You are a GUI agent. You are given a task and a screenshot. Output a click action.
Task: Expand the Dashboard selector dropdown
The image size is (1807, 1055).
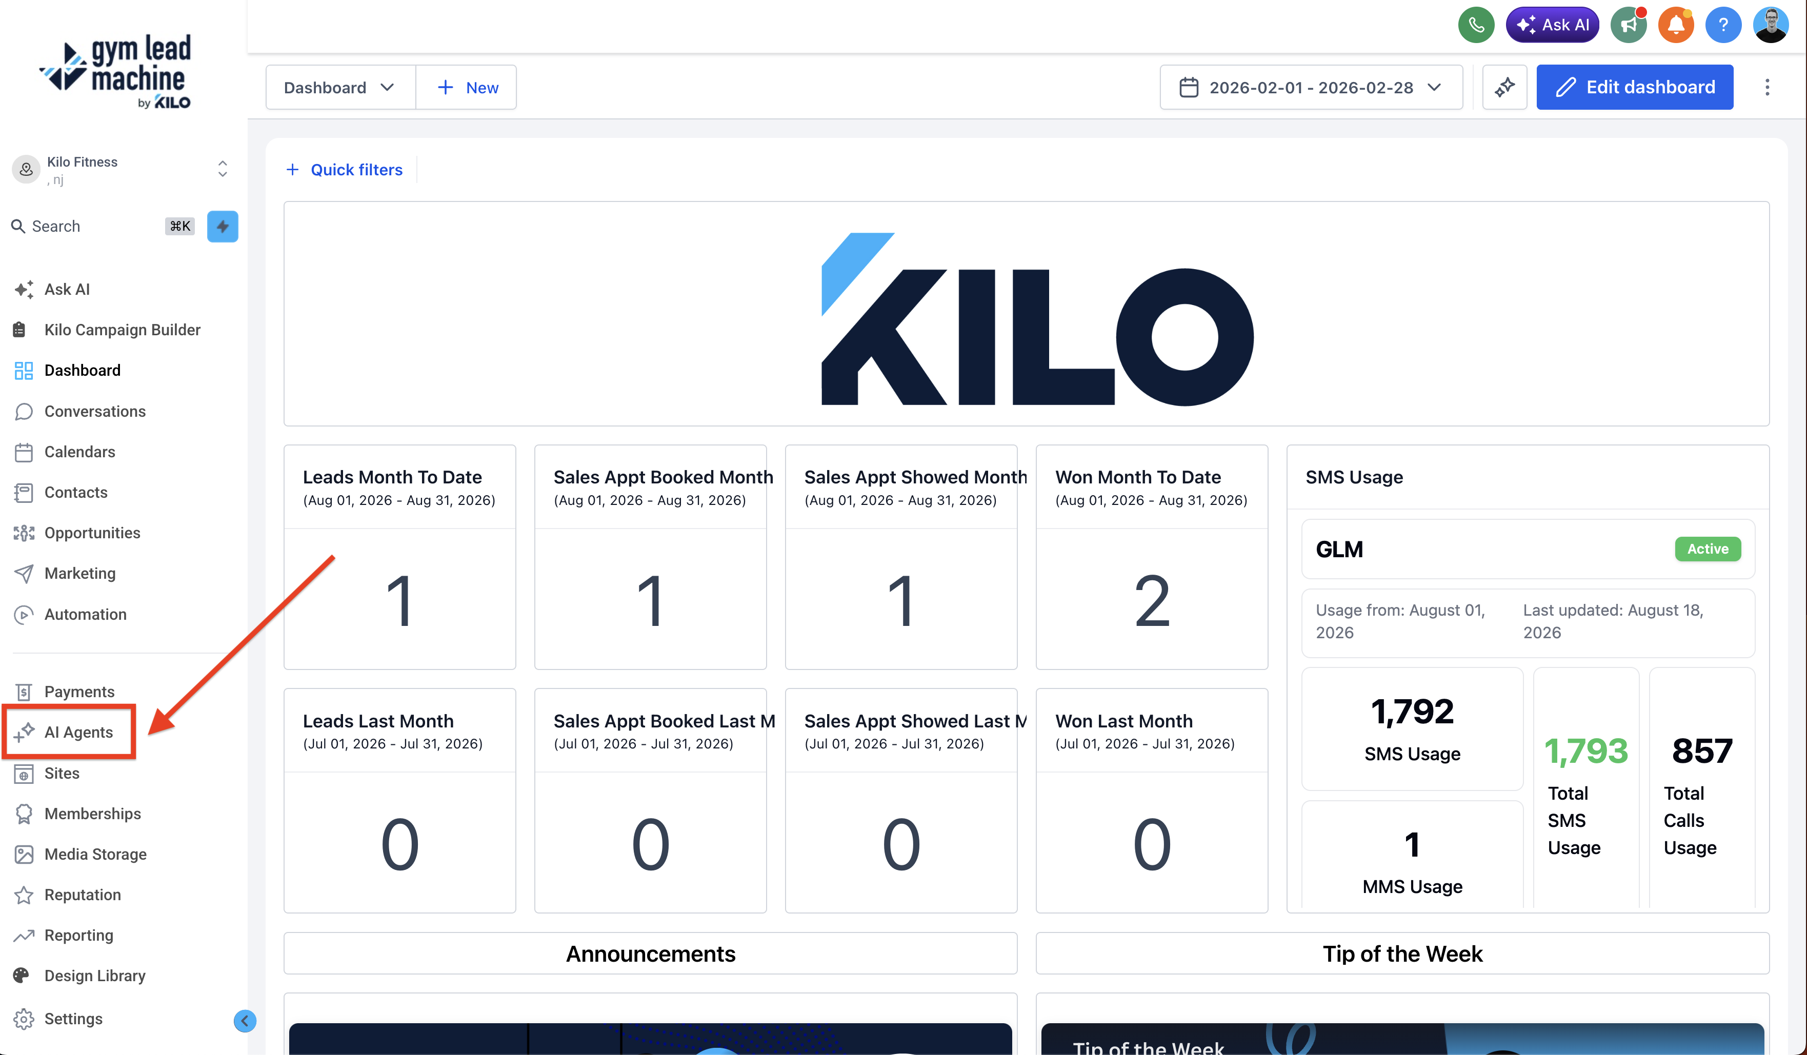[340, 88]
